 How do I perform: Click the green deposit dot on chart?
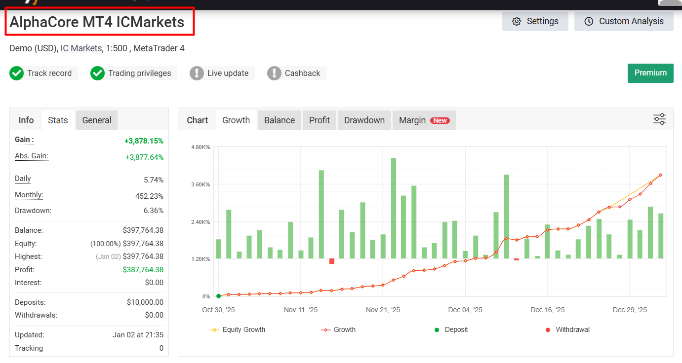(218, 296)
